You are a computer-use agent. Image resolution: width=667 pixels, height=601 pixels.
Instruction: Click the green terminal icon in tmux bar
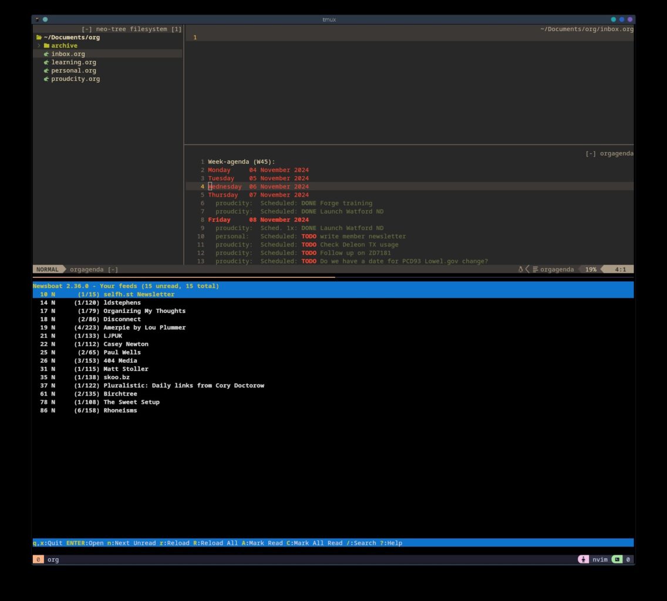(617, 559)
